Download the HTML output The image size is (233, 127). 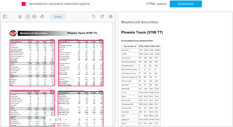(186, 4)
